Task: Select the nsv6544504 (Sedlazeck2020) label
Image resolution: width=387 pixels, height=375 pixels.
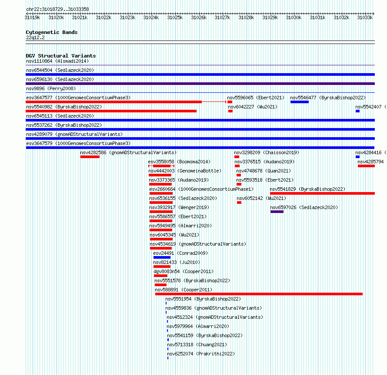Action: (60, 70)
